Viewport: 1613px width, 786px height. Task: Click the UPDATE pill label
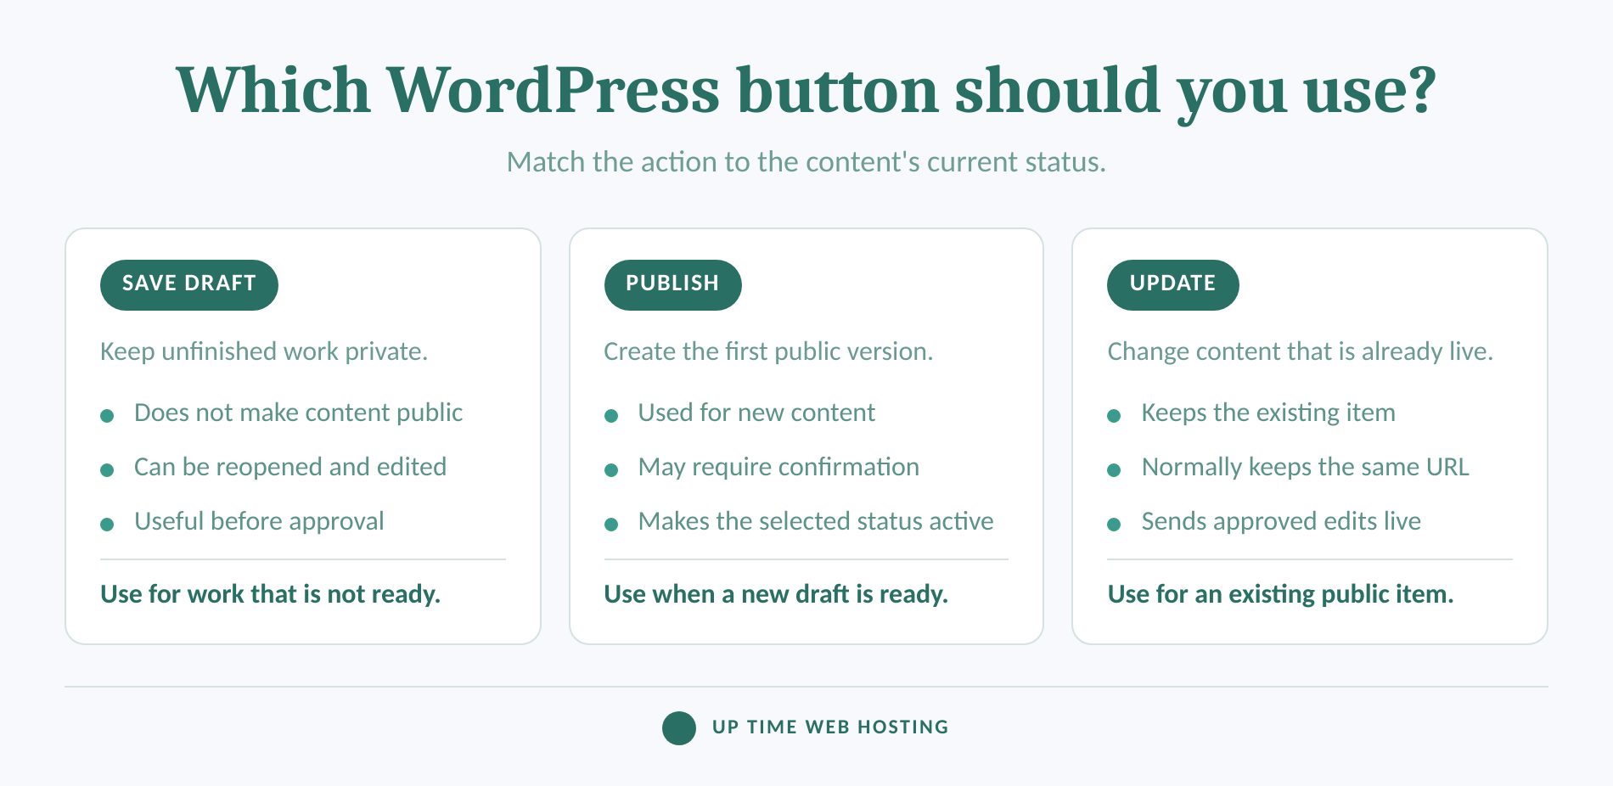tap(1172, 284)
